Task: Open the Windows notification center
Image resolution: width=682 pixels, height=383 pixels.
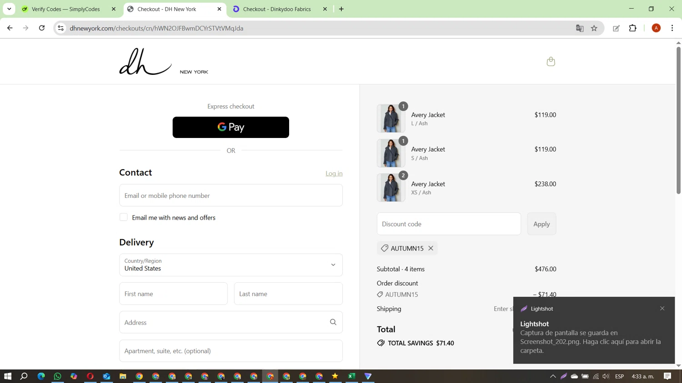Action: [x=667, y=376]
